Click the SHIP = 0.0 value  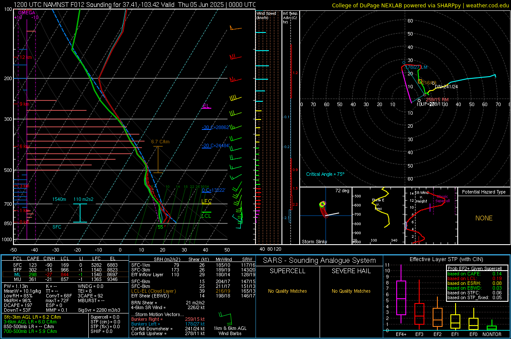tap(101, 331)
